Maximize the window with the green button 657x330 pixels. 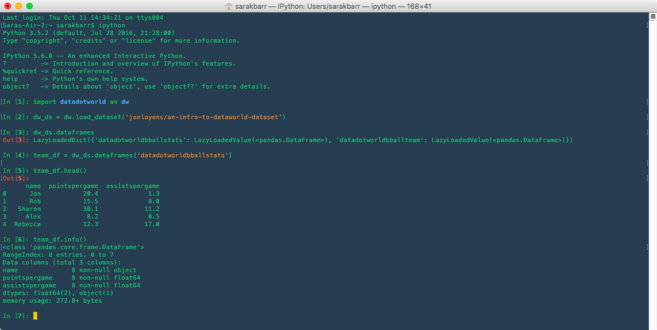(29, 6)
